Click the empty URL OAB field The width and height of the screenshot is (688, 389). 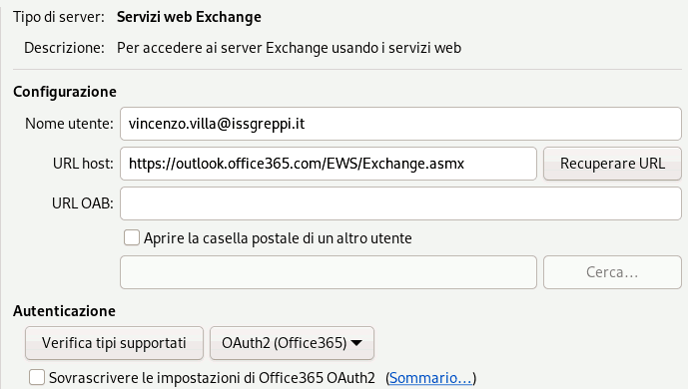400,203
